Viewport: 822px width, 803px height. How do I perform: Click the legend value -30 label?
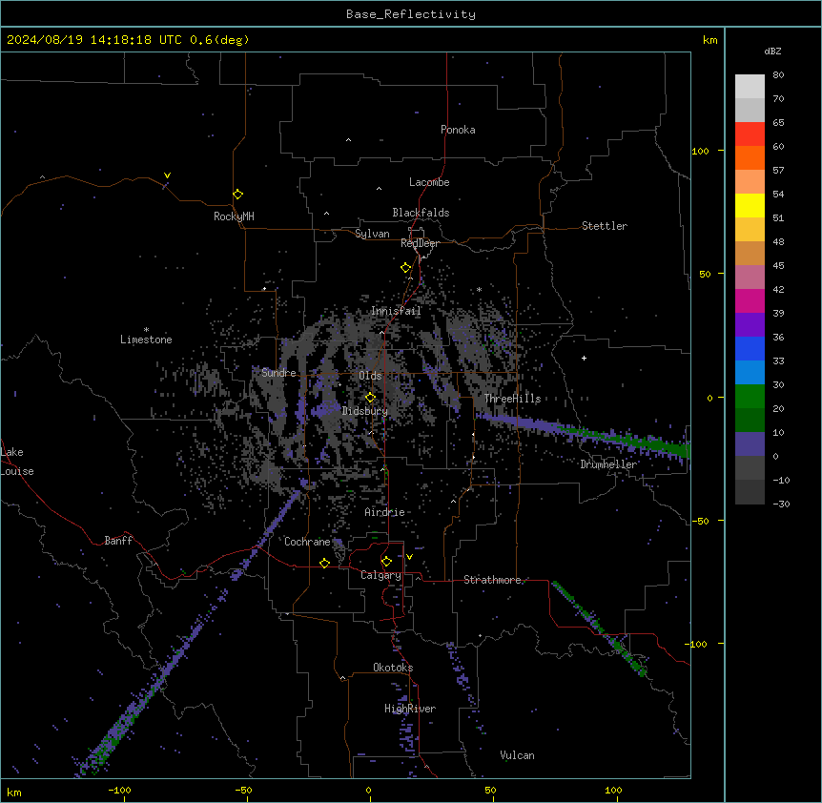(x=781, y=504)
